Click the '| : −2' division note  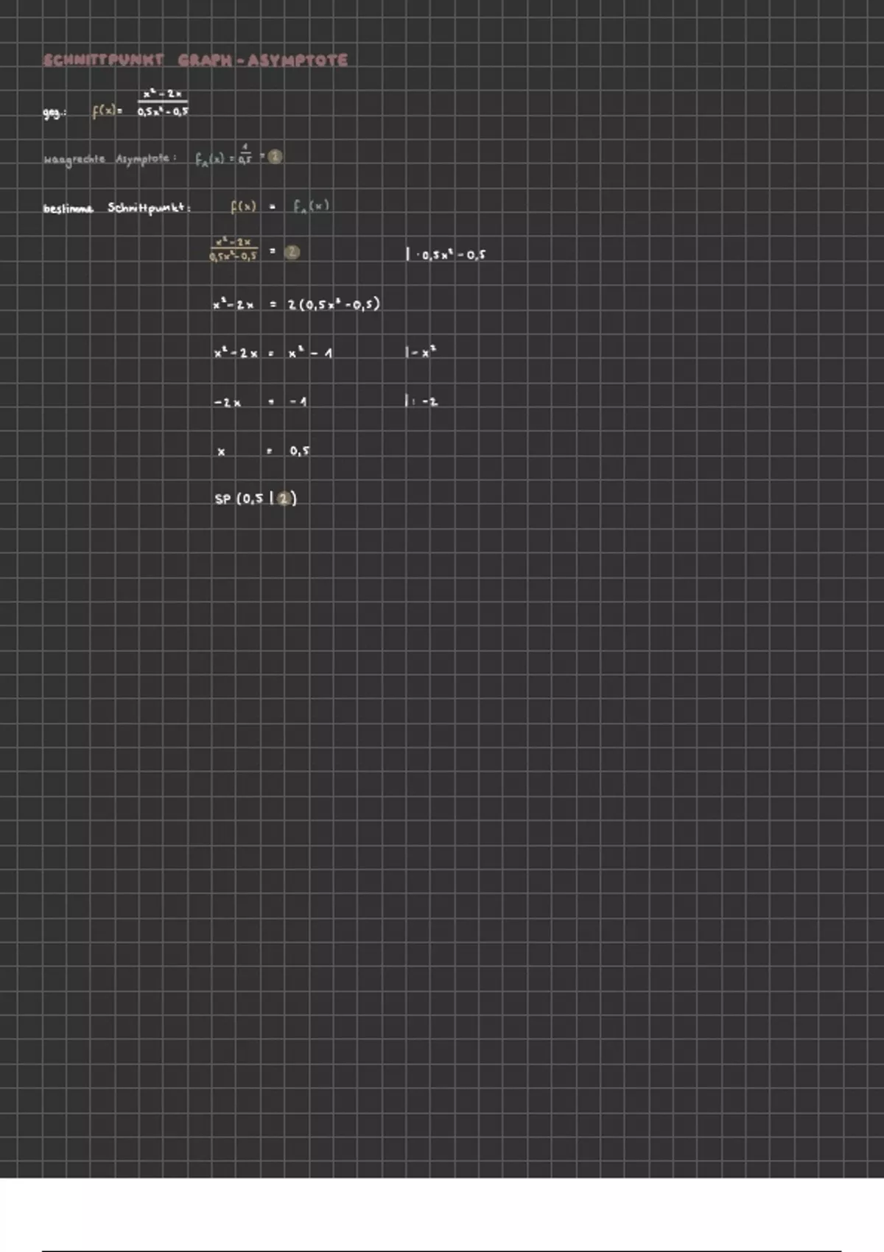point(421,402)
